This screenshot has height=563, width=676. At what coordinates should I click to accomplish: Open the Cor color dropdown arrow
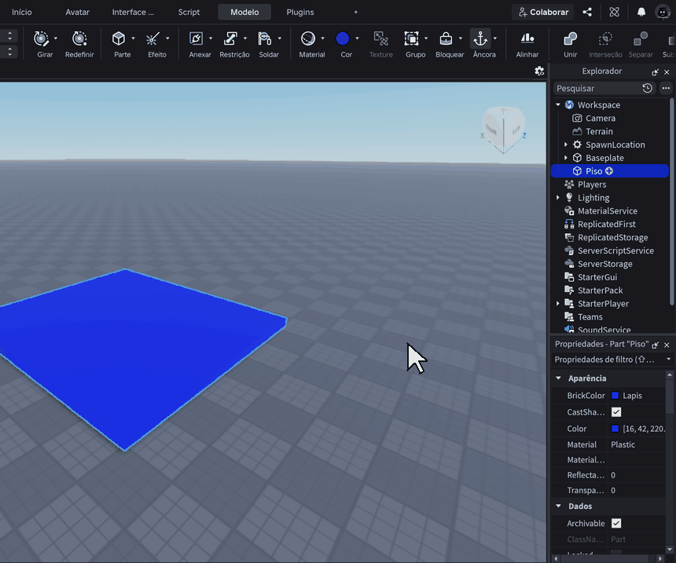357,38
